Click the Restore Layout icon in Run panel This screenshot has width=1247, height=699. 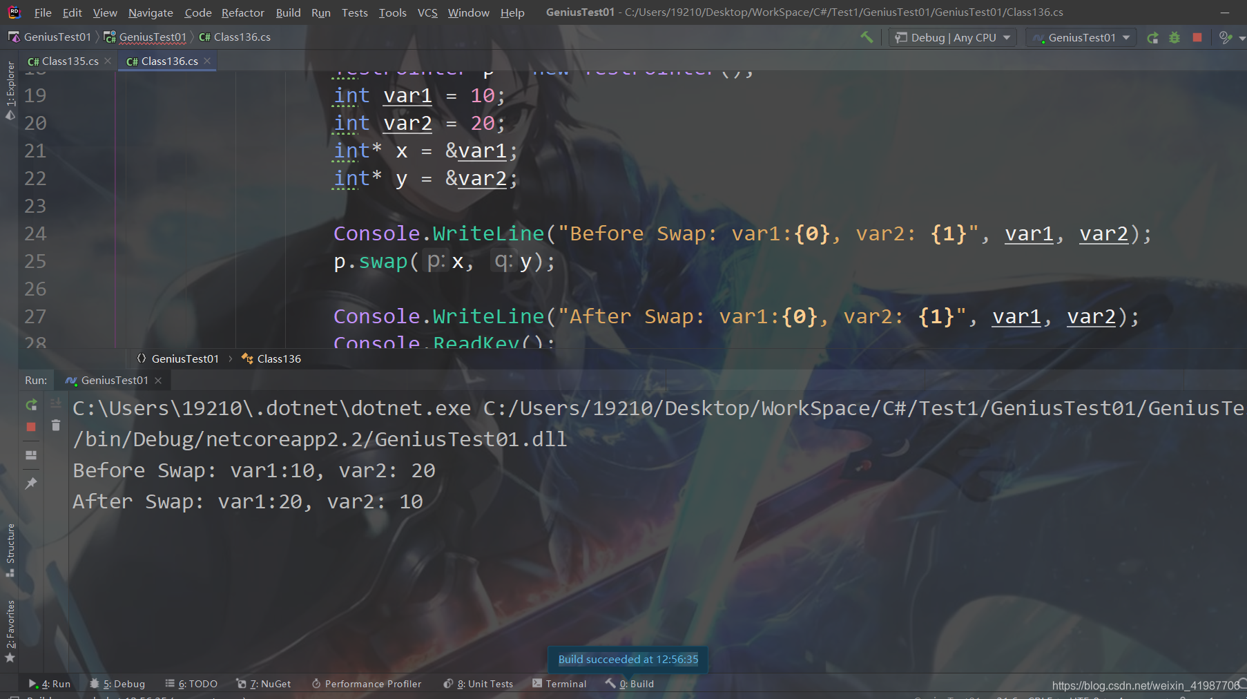tap(31, 455)
